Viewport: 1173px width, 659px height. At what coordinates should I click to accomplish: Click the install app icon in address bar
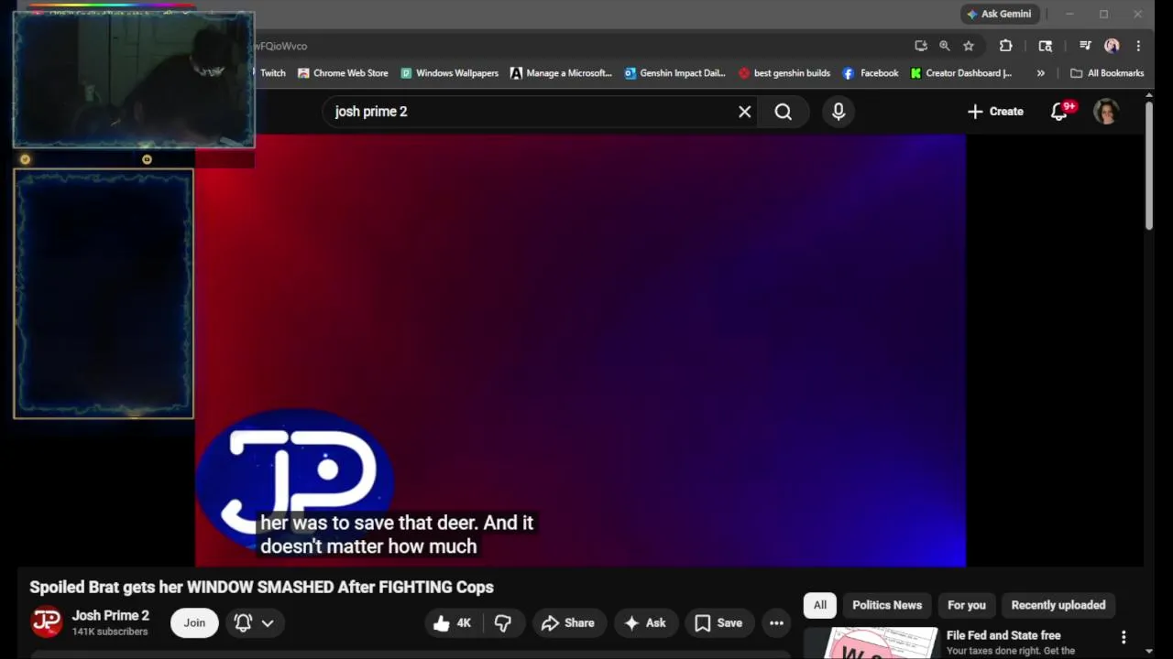tap(921, 46)
